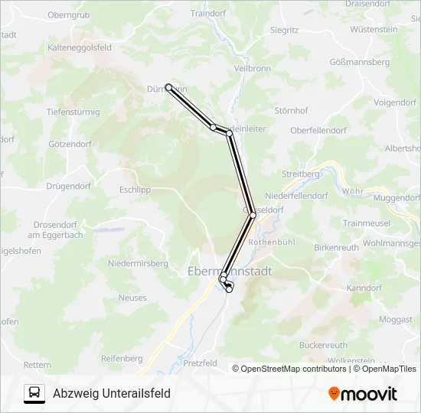
Task: Click the Ebermannstadt town label
Action: pyautogui.click(x=230, y=272)
